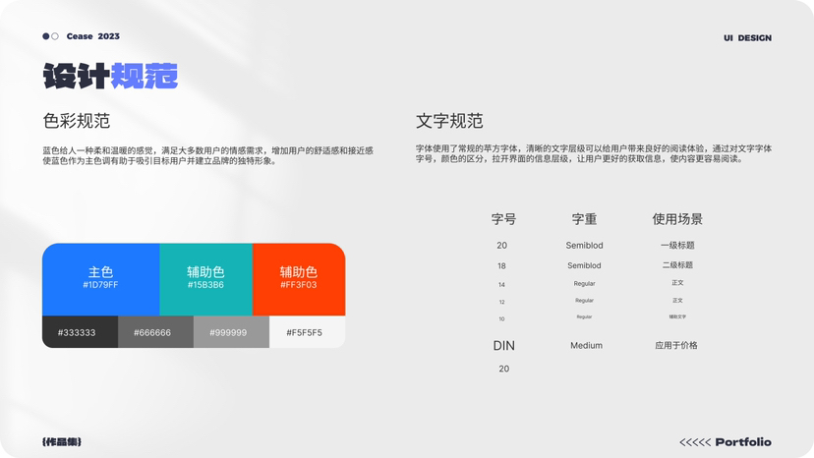Click Regular in the size 14 row

585,283
